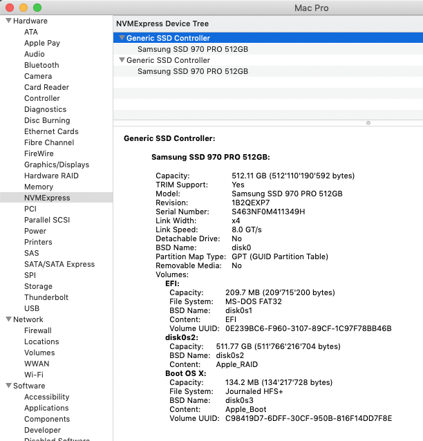Click the green zoom window button
The width and height of the screenshot is (423, 441).
(37, 8)
